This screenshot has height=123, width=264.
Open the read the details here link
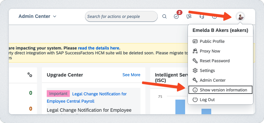[x=98, y=48]
